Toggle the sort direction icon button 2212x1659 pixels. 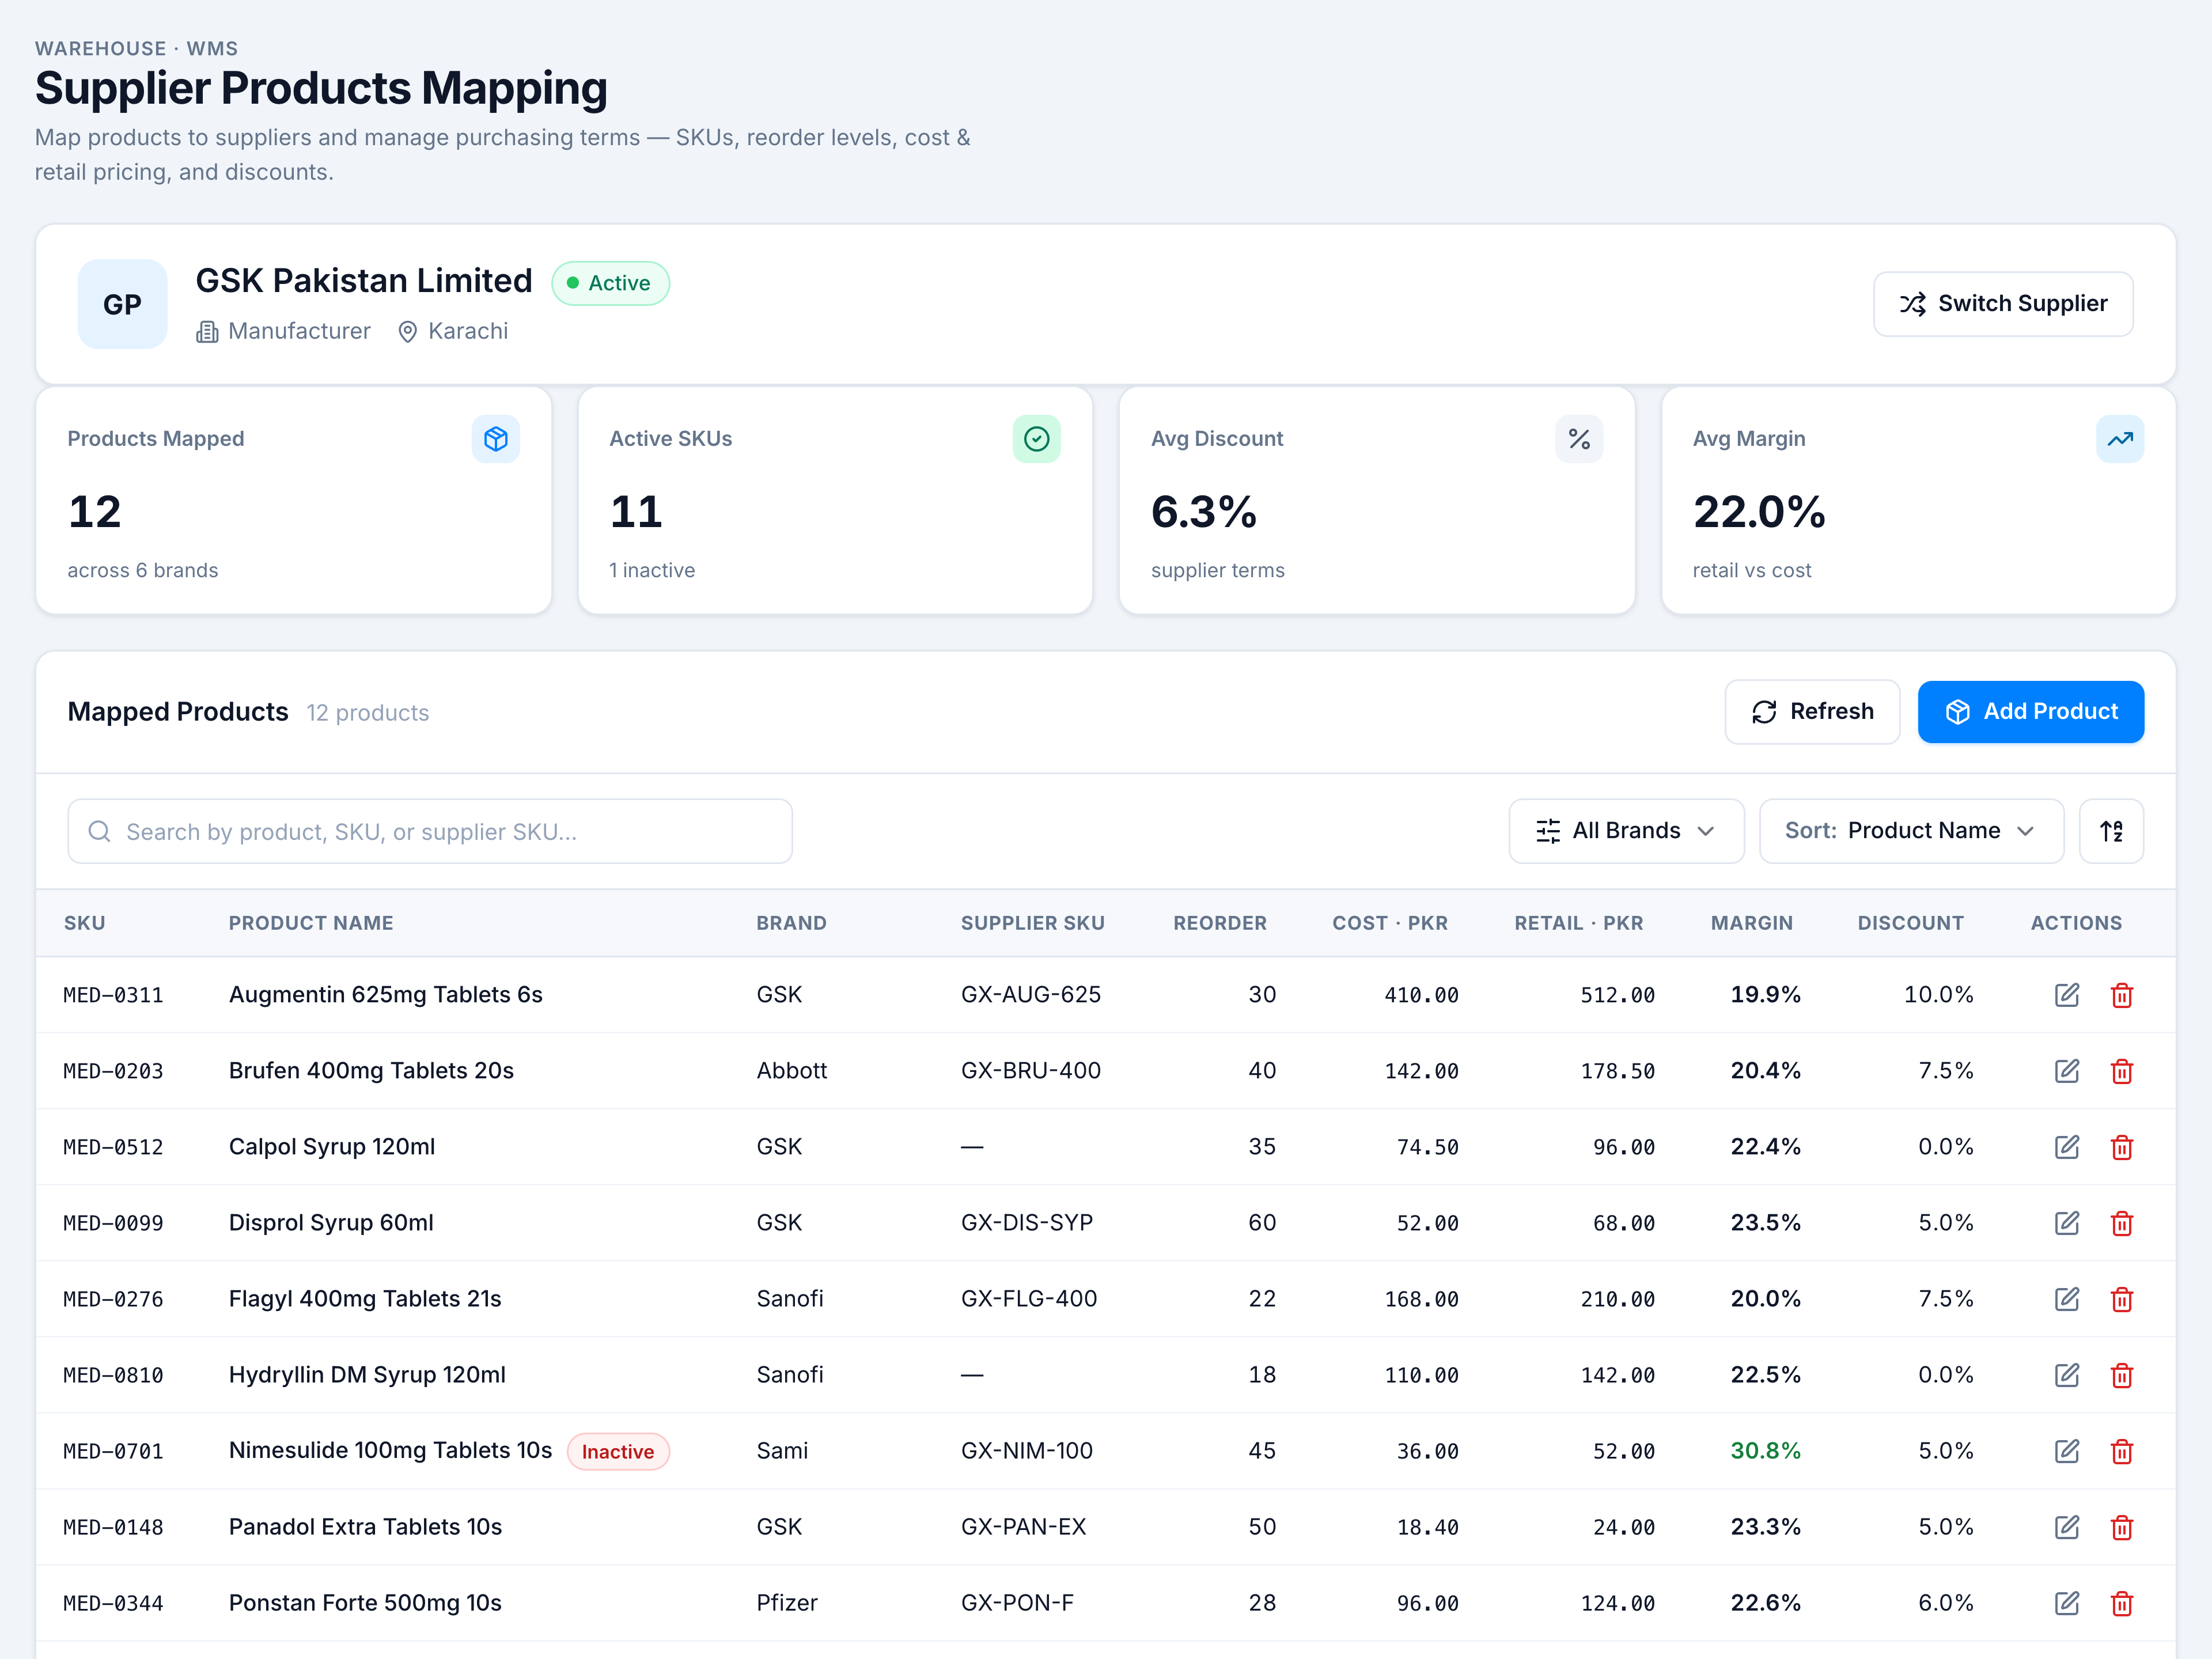tap(2111, 831)
